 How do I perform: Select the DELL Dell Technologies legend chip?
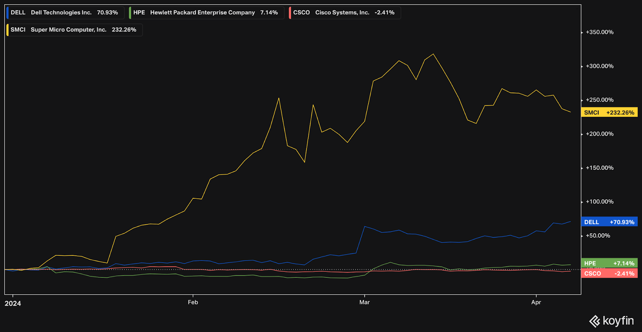[x=65, y=12]
